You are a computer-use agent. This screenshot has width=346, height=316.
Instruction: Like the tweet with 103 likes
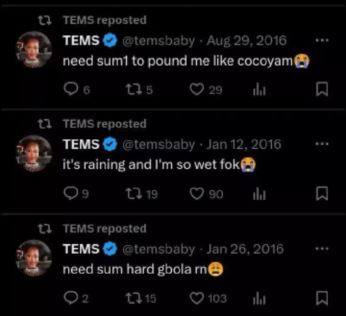point(197,298)
